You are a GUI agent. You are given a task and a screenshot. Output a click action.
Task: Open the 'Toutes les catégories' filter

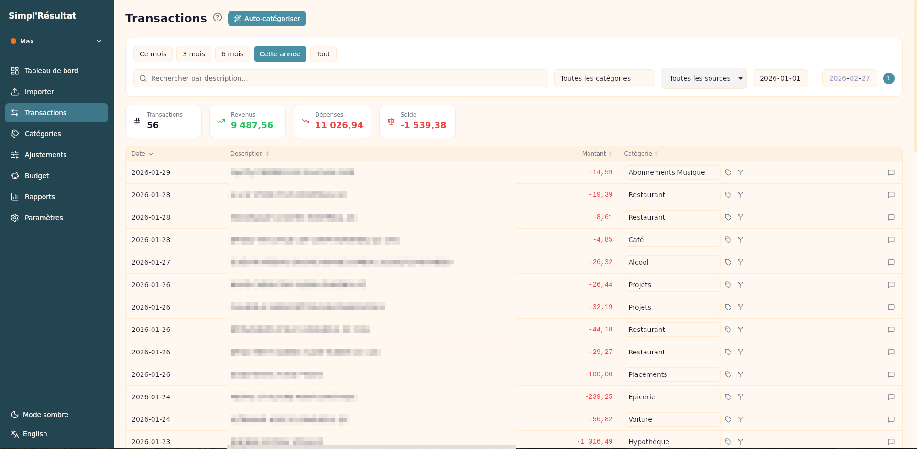[604, 78]
